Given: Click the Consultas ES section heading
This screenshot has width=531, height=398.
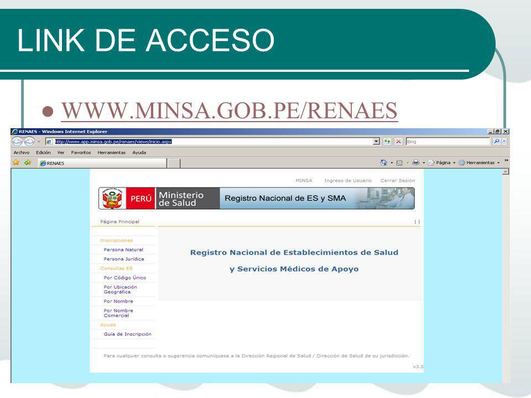Looking at the screenshot, I should (x=117, y=269).
